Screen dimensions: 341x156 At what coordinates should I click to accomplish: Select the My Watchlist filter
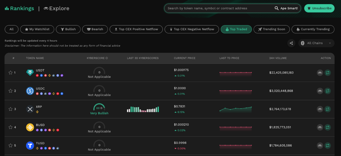[x=37, y=29]
